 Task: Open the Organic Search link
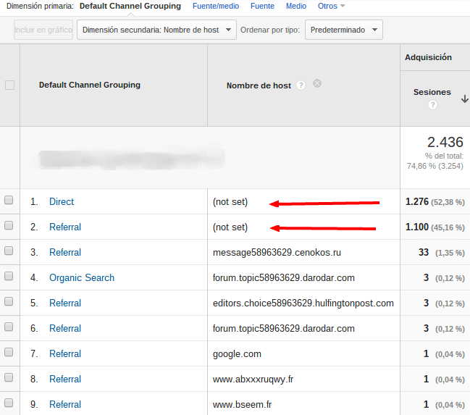point(82,277)
